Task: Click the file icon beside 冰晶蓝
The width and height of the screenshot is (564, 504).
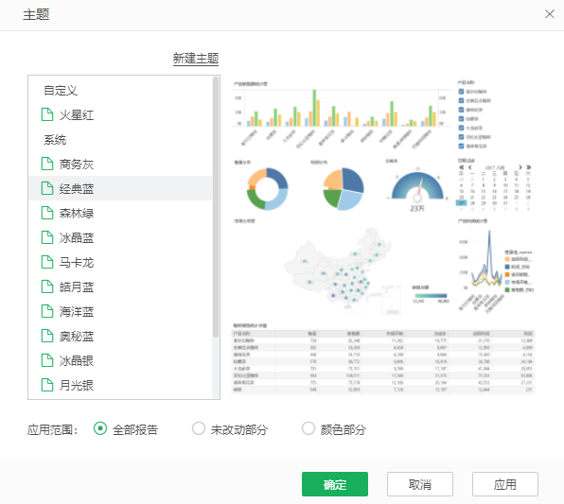Action: click(47, 237)
